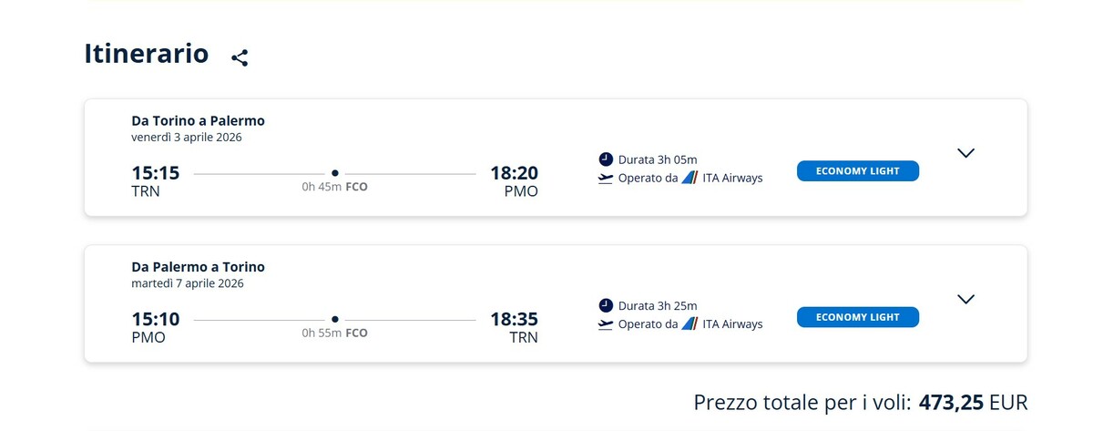The image size is (1093, 431).
Task: Click the 18:35 TRN arrival time
Action: tap(514, 319)
